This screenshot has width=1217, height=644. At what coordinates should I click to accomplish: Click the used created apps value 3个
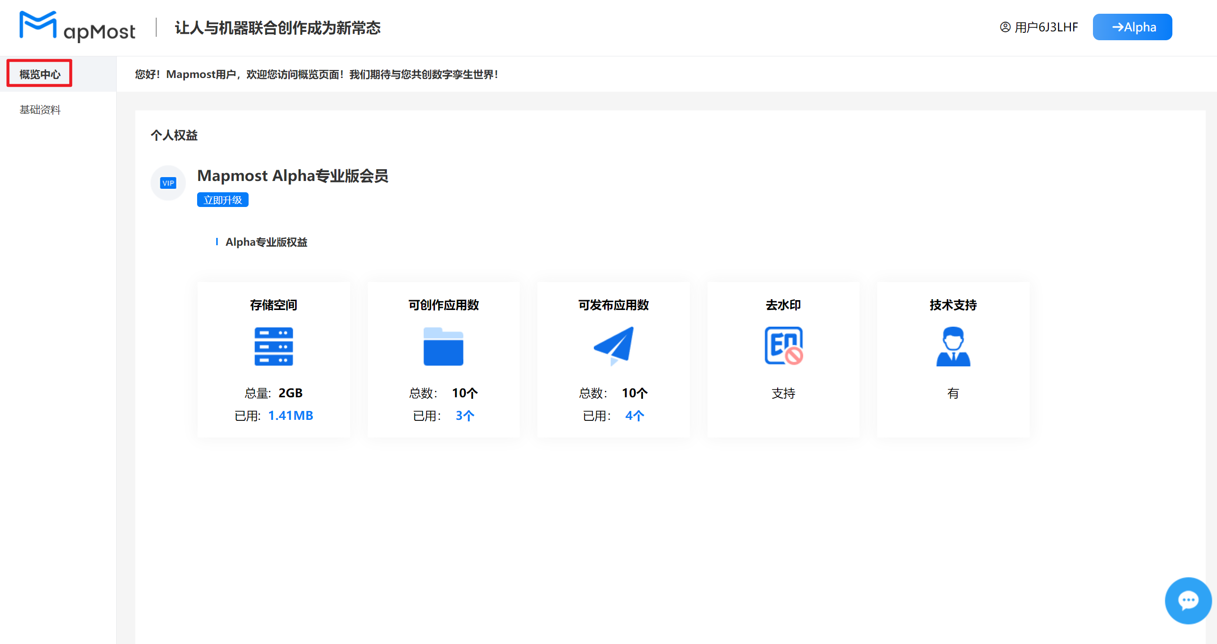click(x=465, y=415)
